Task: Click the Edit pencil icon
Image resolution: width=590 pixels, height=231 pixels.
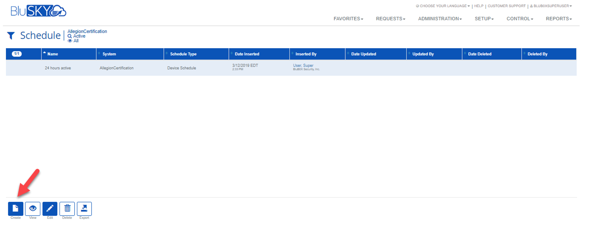Action: [50, 209]
